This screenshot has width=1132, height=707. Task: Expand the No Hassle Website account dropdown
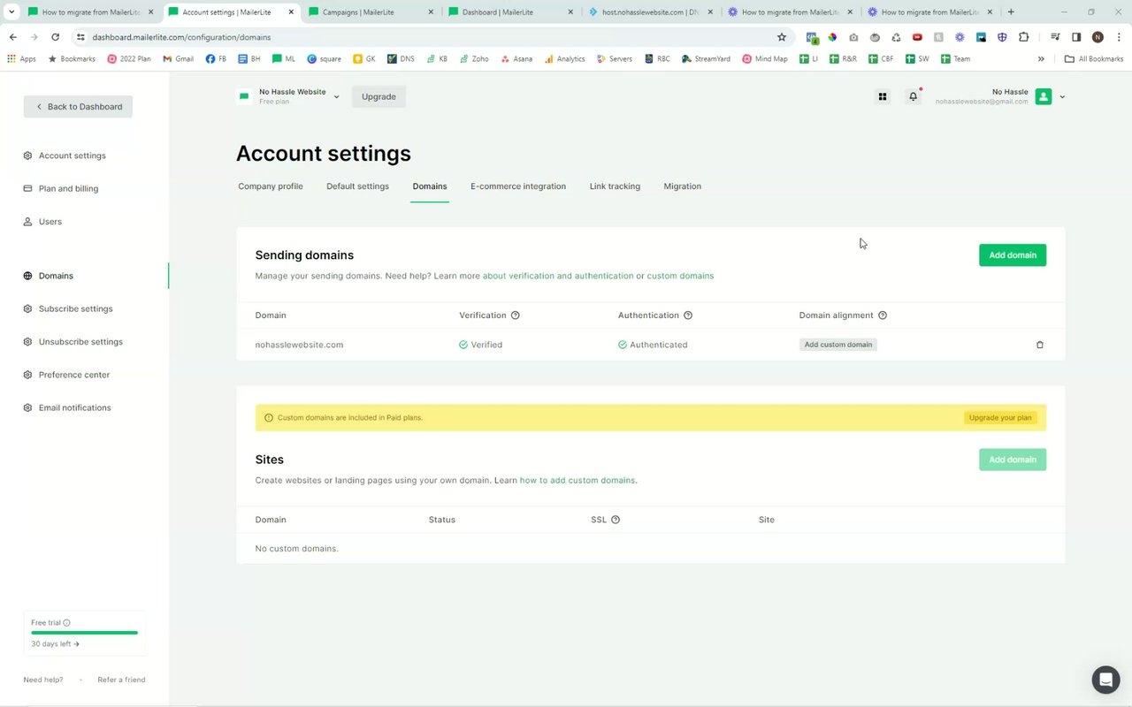click(336, 96)
